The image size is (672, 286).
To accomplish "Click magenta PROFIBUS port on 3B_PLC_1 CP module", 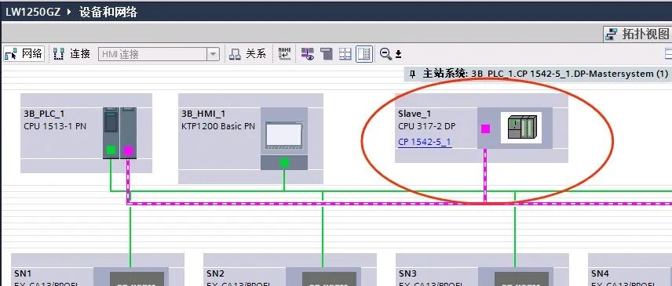I will tap(128, 150).
